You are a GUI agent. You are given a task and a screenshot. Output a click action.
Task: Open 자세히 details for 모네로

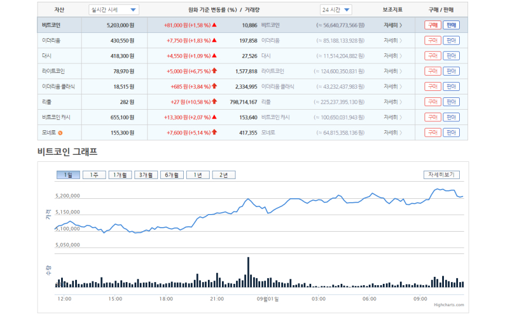tap(393, 133)
